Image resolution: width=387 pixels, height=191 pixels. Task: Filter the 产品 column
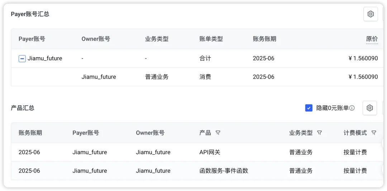[218, 133]
